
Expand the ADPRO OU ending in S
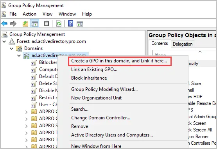tap(27, 126)
